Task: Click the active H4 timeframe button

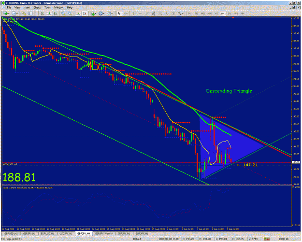Action: pos(223,14)
